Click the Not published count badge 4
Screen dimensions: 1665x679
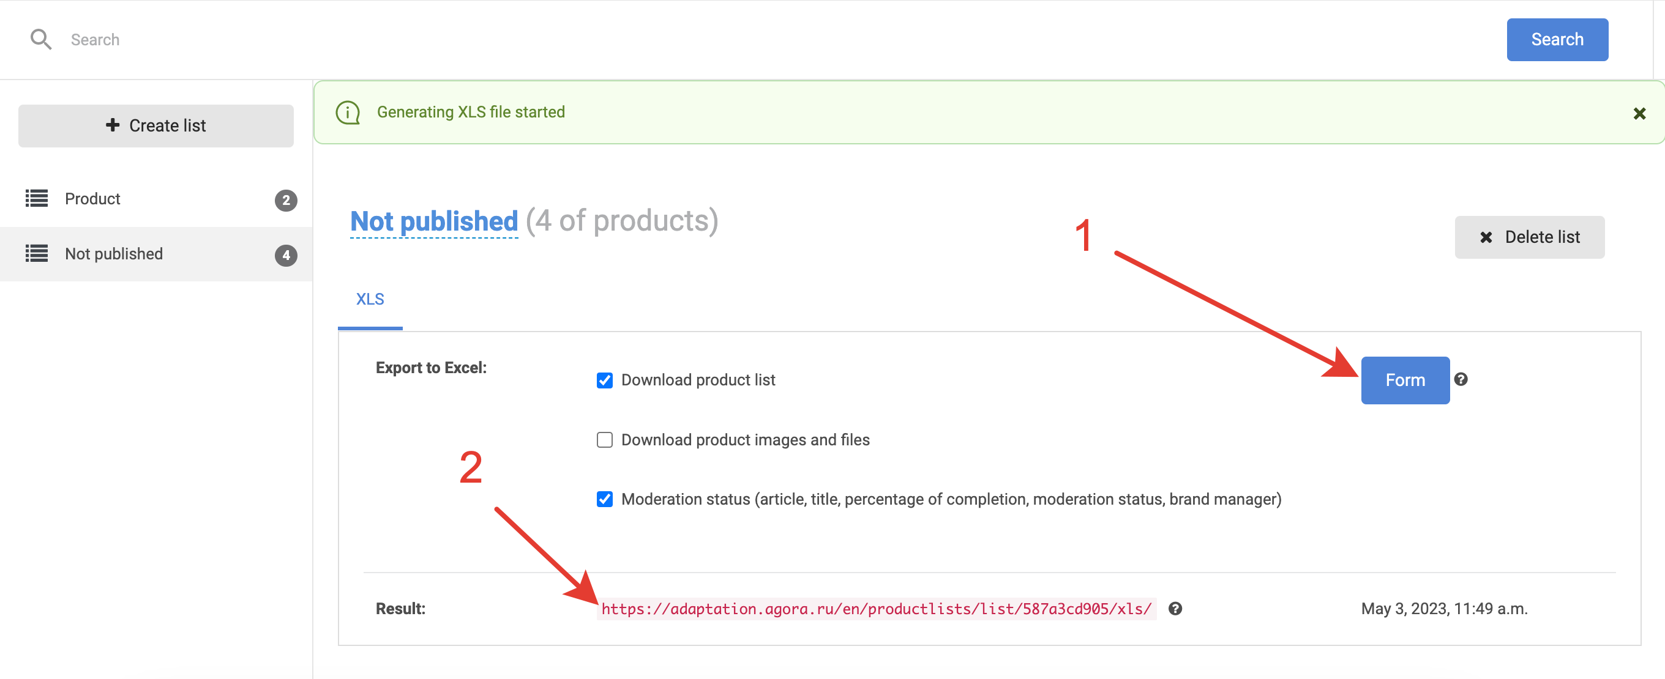pyautogui.click(x=286, y=255)
